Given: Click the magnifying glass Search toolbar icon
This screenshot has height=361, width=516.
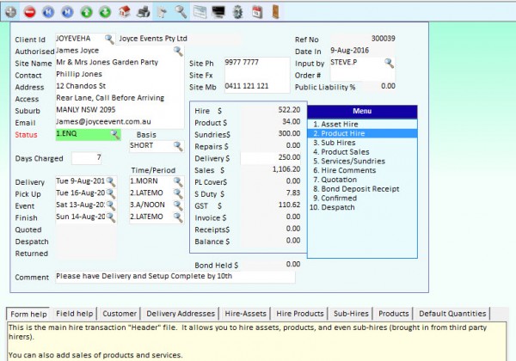Looking at the screenshot, I should [181, 12].
